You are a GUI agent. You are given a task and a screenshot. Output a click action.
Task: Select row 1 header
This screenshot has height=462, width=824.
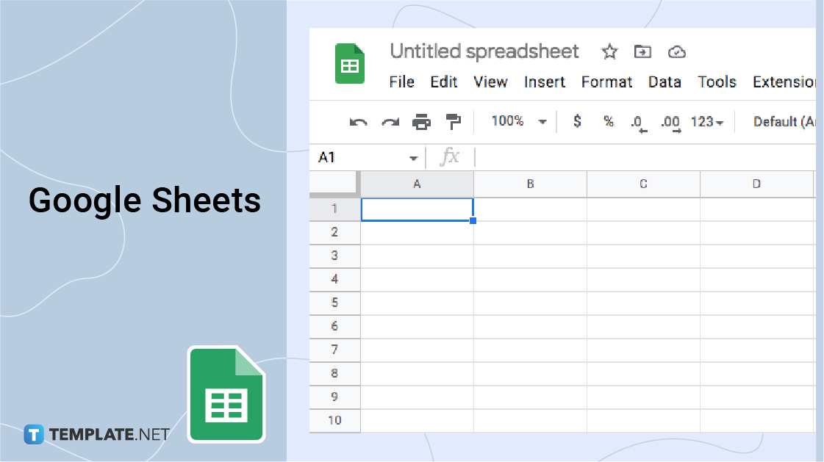pyautogui.click(x=334, y=209)
